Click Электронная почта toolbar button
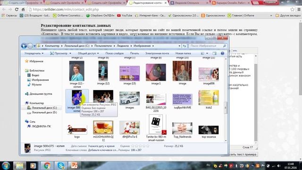Screen dimensions: 302x170 [x=157, y=53]
